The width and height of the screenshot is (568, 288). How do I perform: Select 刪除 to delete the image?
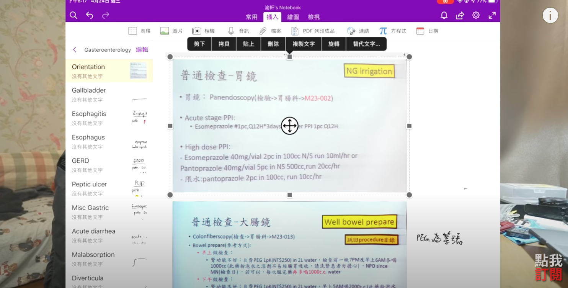(273, 44)
